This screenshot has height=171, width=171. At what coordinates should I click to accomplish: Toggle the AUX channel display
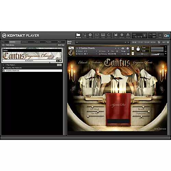(164, 42)
